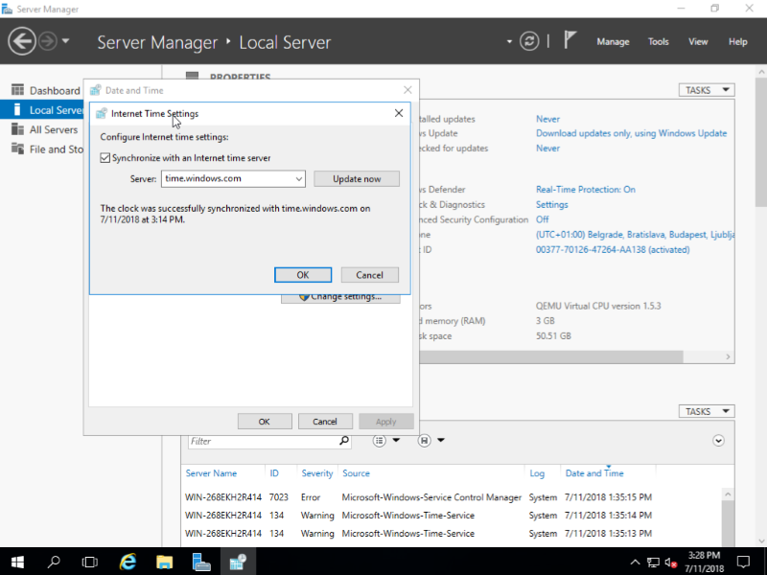Expand the time server dropdown list

point(298,179)
